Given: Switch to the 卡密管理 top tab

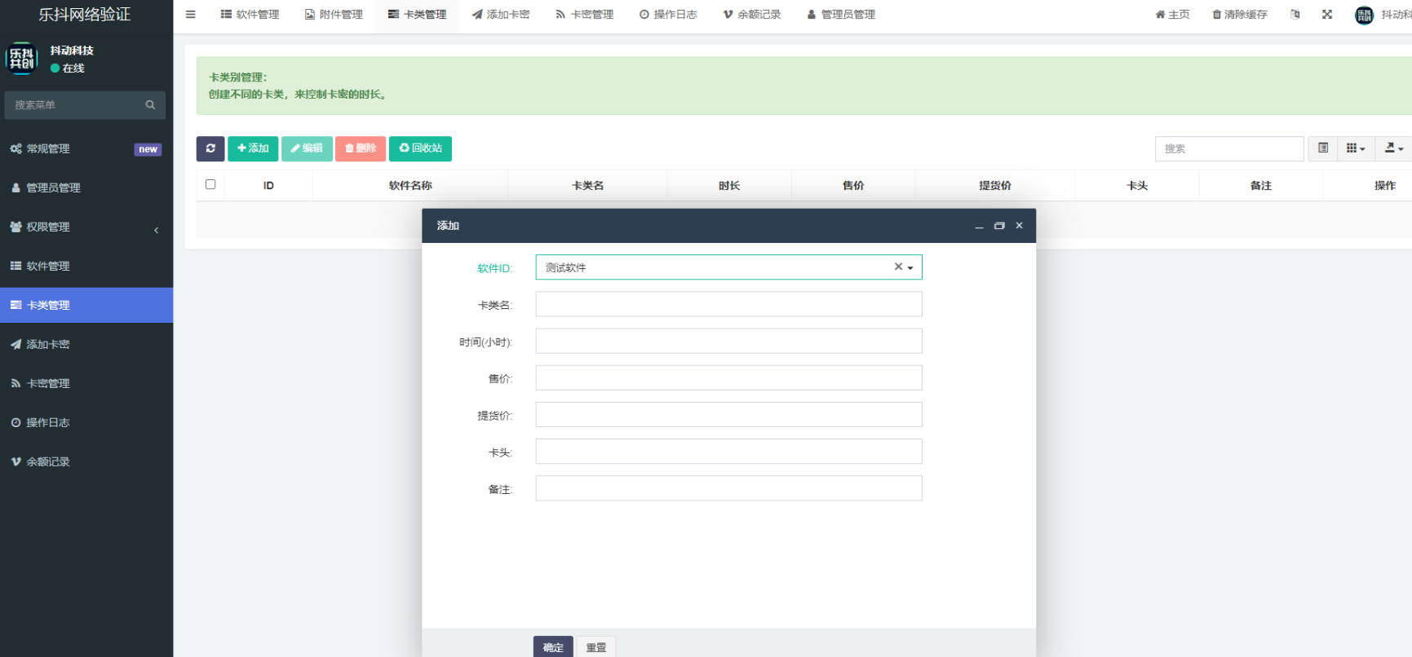Looking at the screenshot, I should (584, 15).
